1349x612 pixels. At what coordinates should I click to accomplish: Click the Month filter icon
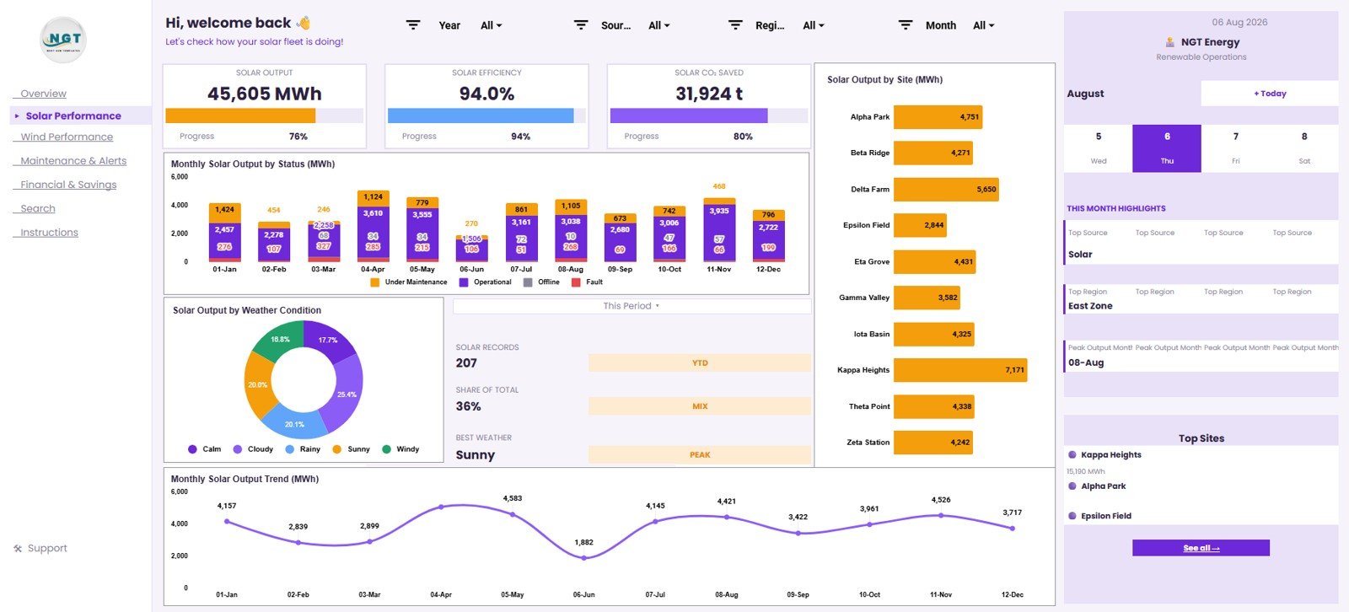pyautogui.click(x=906, y=25)
